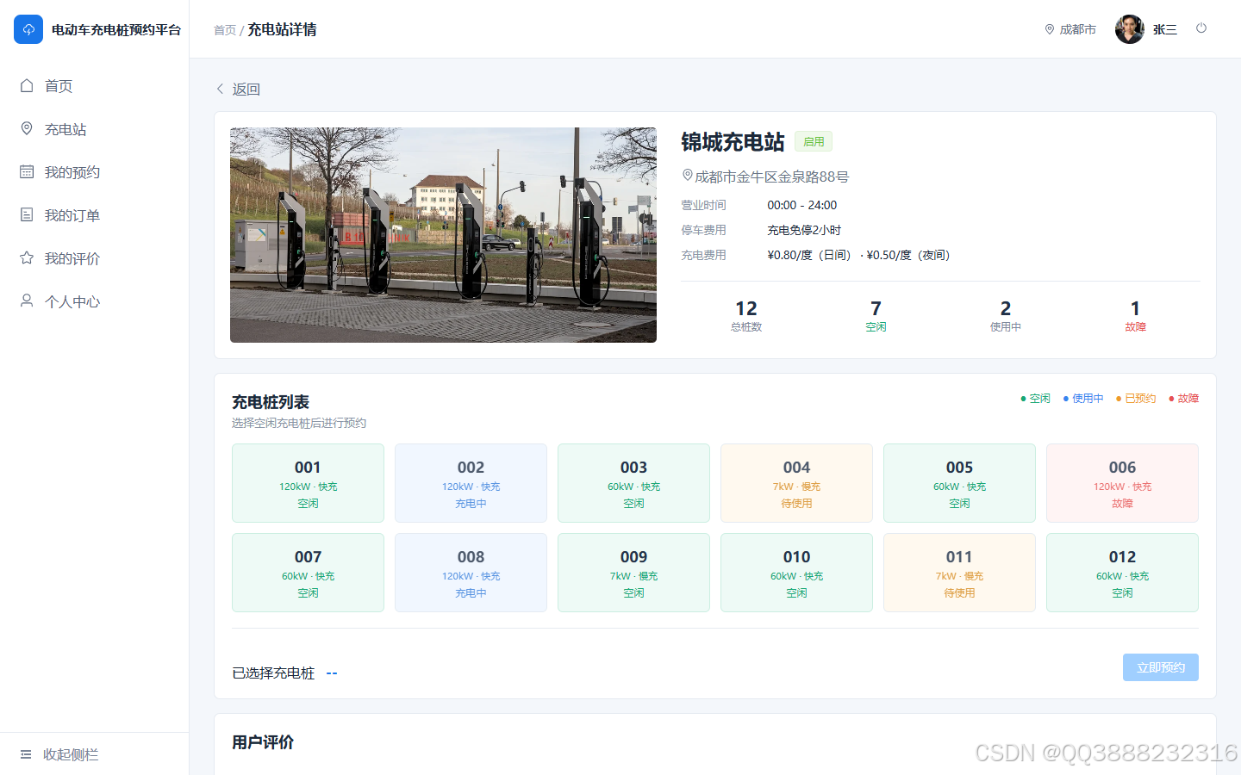Image resolution: width=1241 pixels, height=775 pixels.
Task: Click the document icon beside 我的订单
Action: point(27,214)
